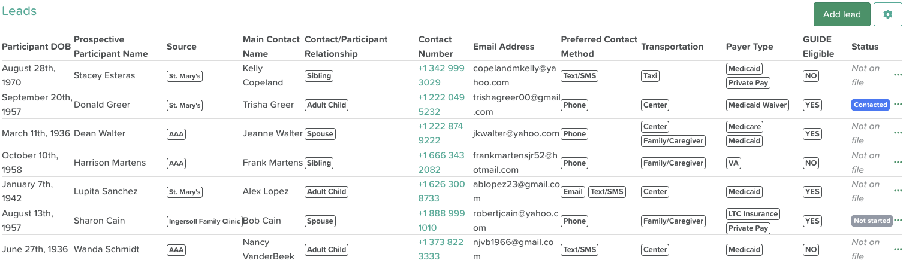Call Bob Cain's contact number link

[441, 221]
